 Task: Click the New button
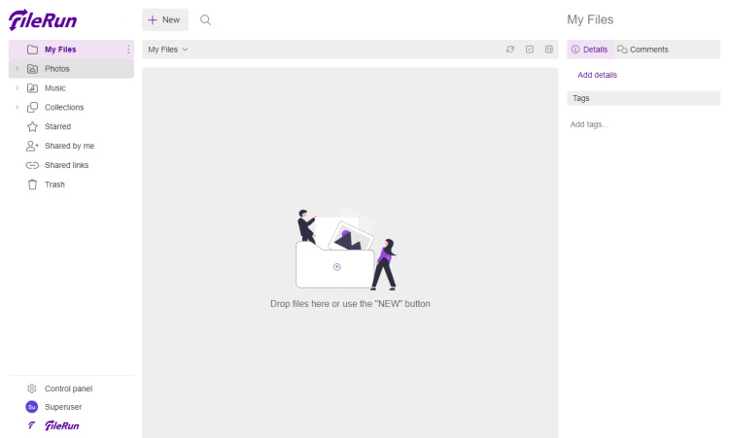click(163, 19)
